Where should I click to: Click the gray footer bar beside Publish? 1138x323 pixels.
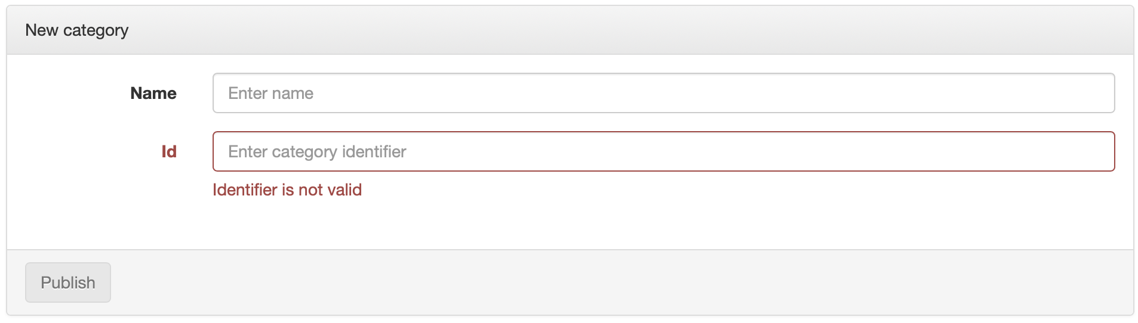(x=597, y=282)
